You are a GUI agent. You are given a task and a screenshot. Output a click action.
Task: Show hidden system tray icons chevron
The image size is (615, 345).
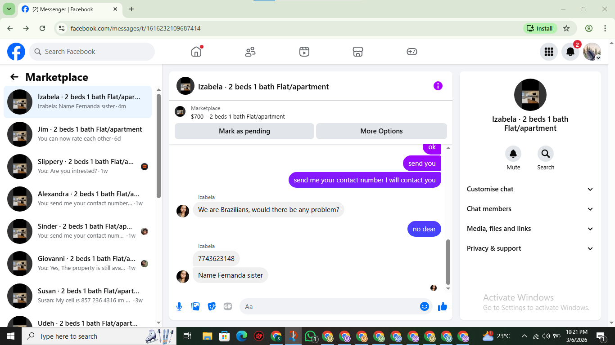524,336
